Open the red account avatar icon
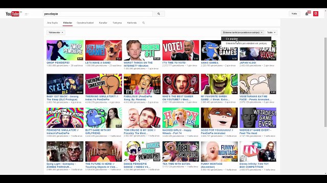 coord(316,14)
